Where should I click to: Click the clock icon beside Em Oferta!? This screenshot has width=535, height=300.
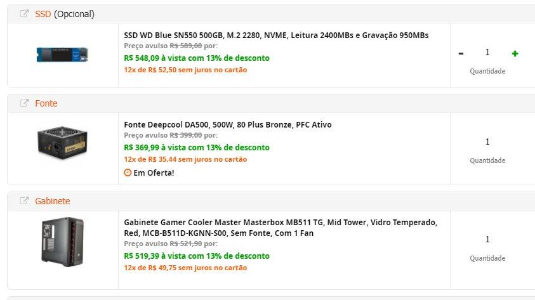[128, 173]
